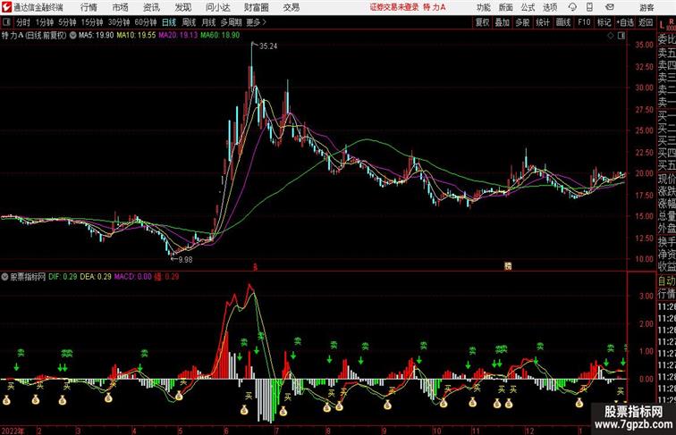Viewport: 676px width, 435px height.
Task: Open the 行情 menu
Action: (x=89, y=7)
